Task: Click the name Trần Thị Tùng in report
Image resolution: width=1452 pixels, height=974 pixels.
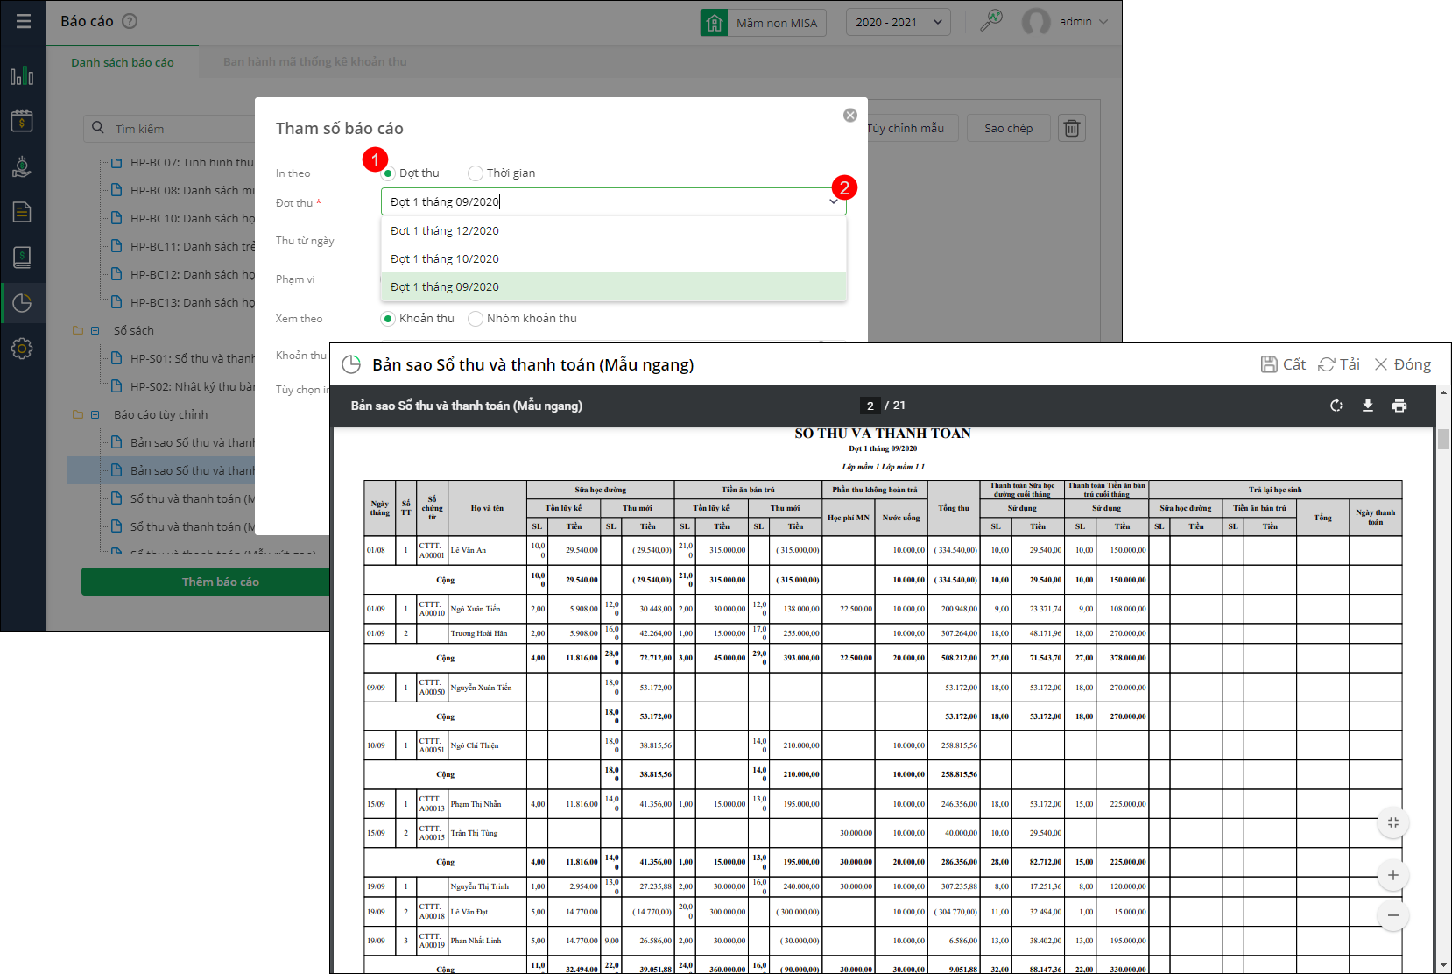Action: point(474,833)
